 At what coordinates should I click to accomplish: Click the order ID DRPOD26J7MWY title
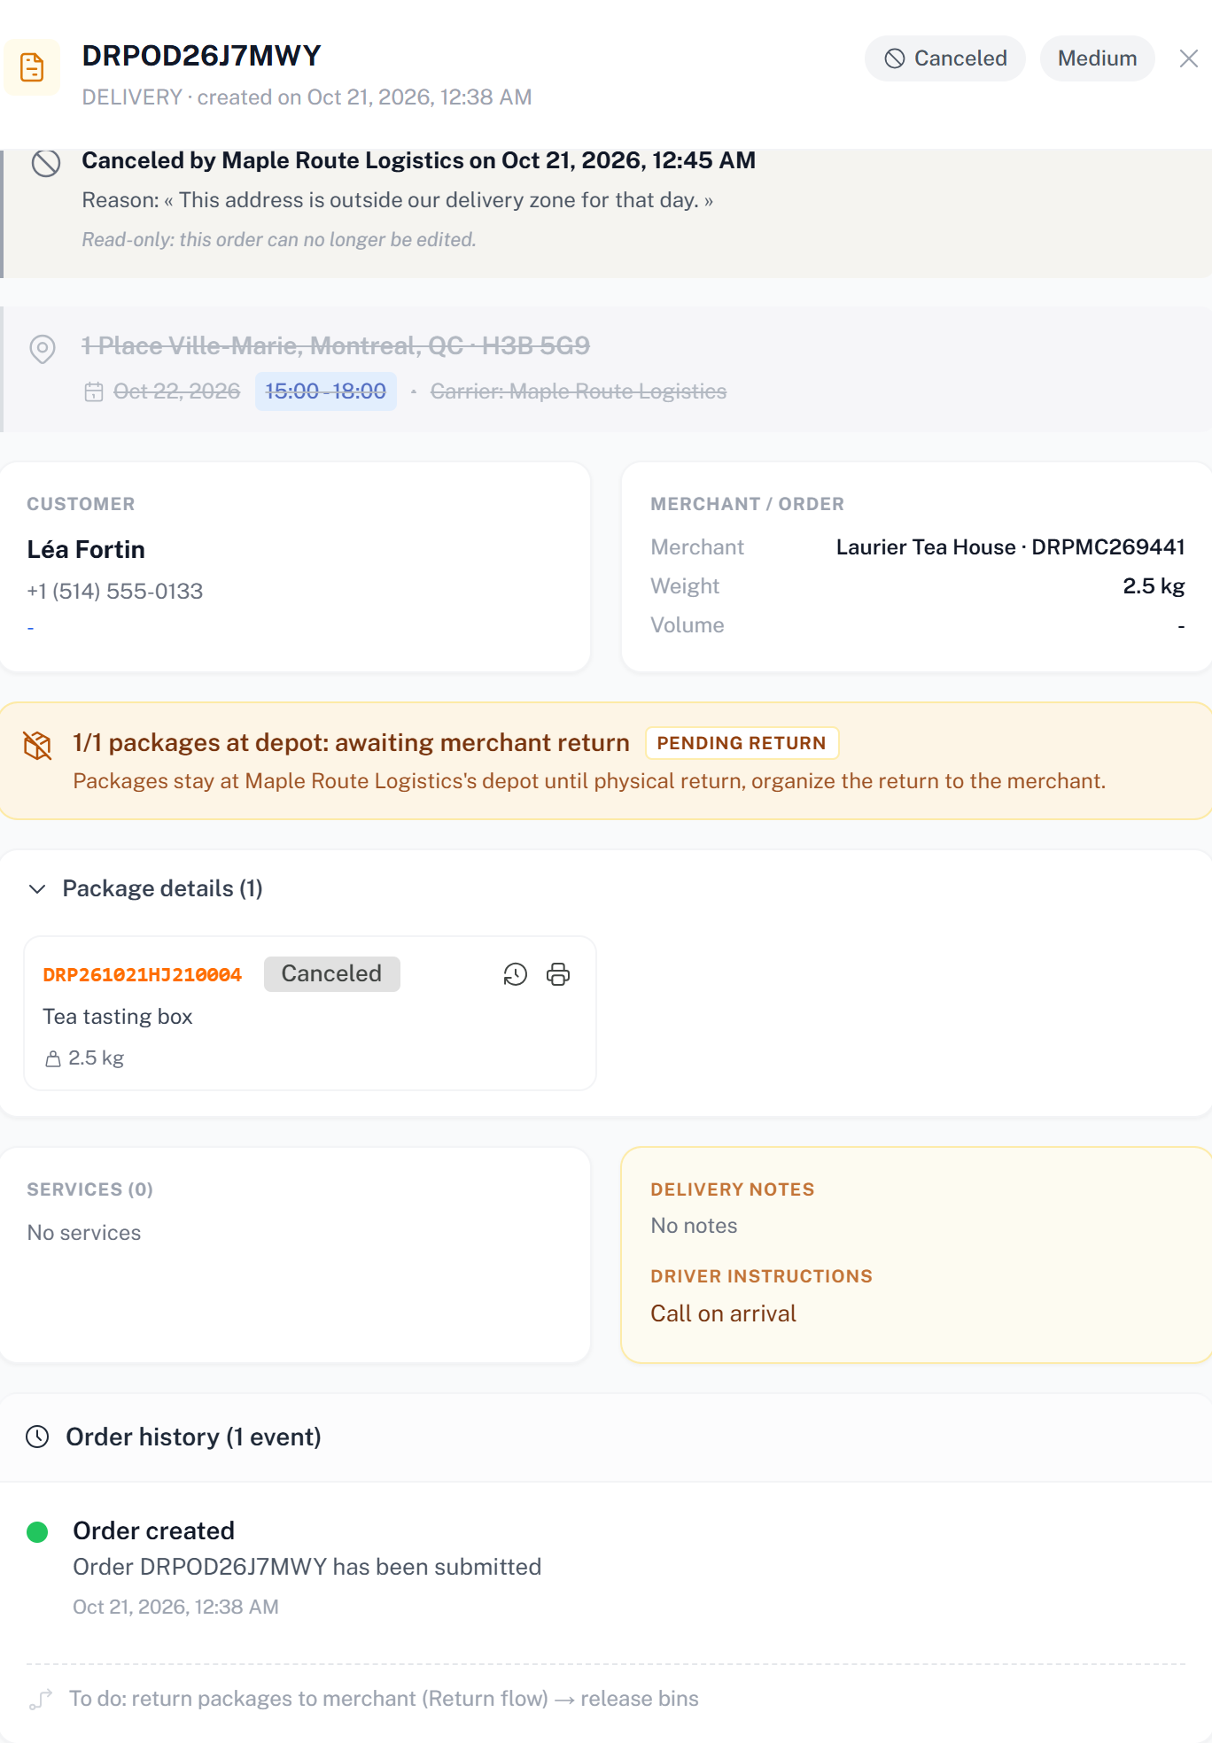pos(201,56)
